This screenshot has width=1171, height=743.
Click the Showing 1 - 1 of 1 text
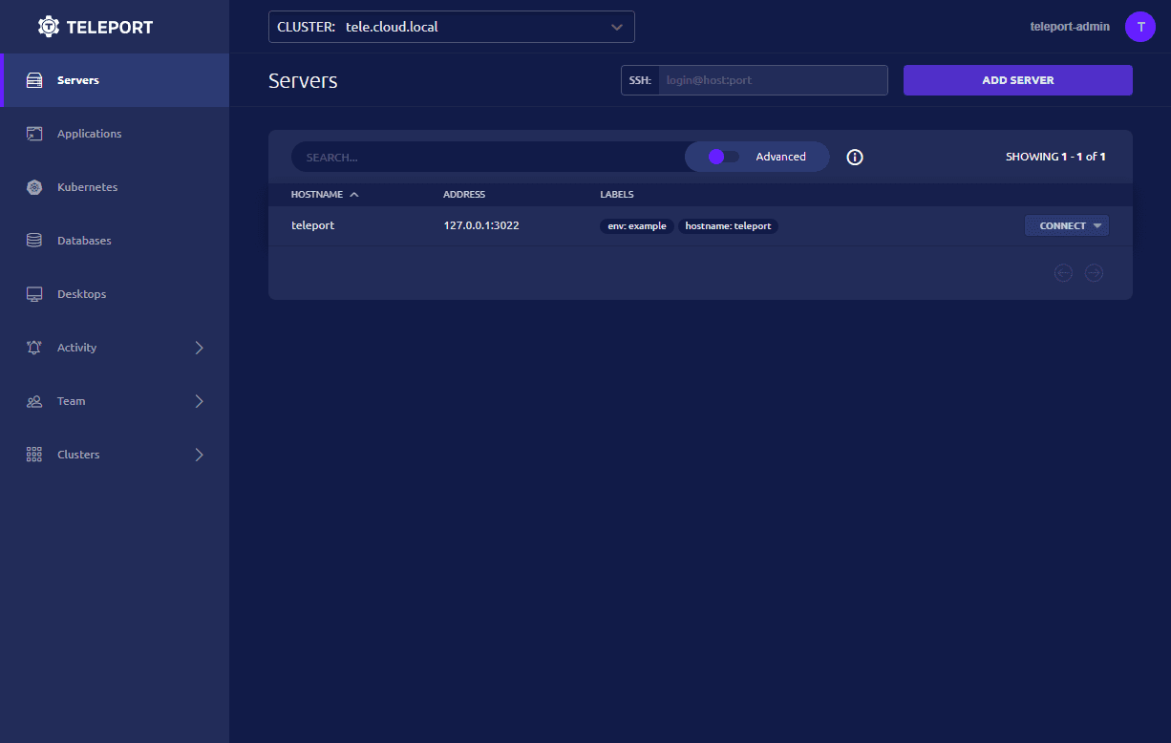1055,157
